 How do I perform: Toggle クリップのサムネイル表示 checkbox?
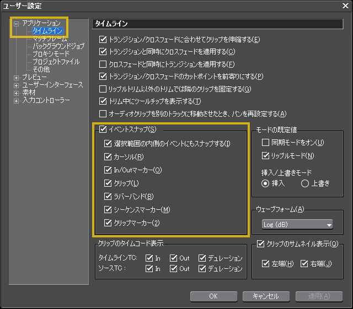(261, 244)
